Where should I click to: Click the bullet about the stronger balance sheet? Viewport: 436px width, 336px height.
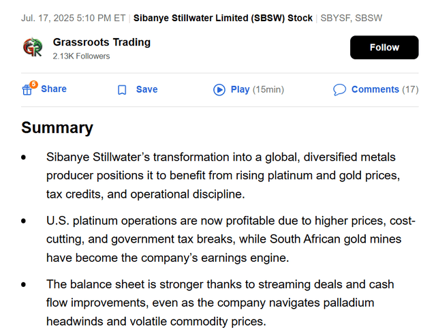point(221,303)
